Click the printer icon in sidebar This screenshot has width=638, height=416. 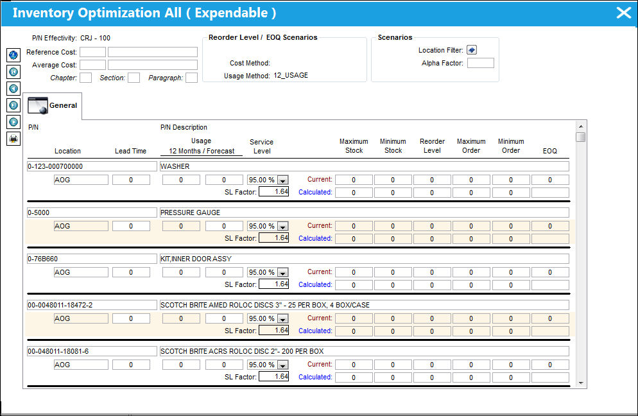13,139
